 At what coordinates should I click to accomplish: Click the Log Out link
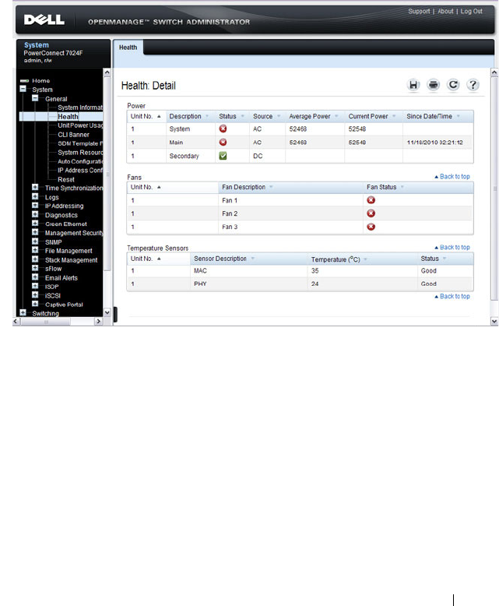tap(471, 11)
